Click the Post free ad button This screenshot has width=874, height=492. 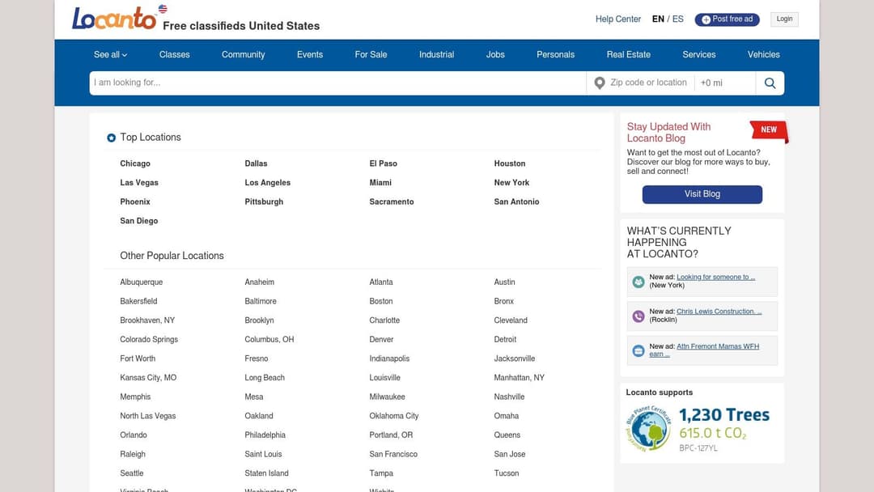(x=727, y=19)
